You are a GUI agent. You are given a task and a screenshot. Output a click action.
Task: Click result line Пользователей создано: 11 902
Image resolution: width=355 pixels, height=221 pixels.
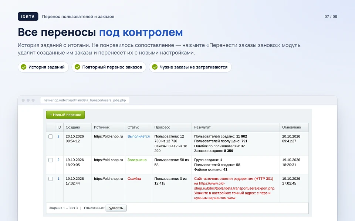220,136
